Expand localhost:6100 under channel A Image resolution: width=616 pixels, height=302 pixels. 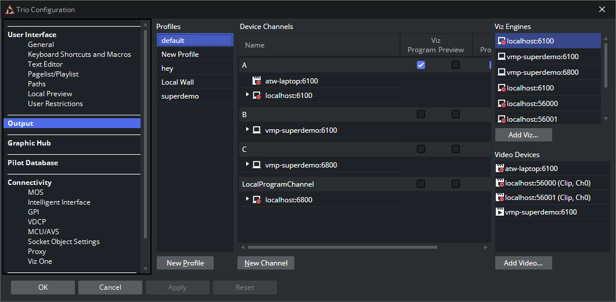(247, 94)
